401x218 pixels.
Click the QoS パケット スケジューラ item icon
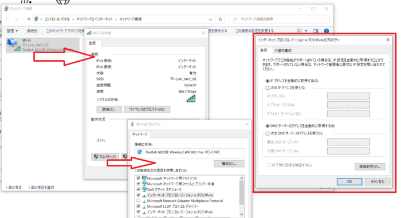144,189
